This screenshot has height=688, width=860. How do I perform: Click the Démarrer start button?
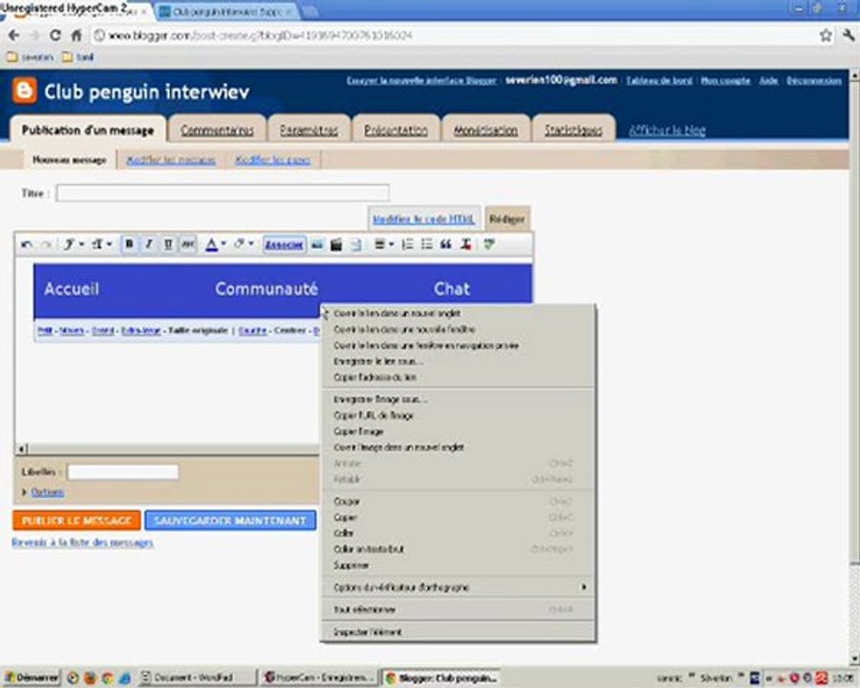pyautogui.click(x=32, y=677)
